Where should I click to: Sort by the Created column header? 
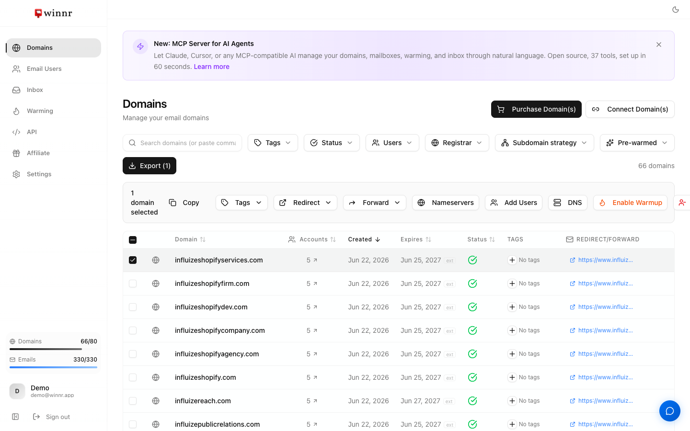364,239
